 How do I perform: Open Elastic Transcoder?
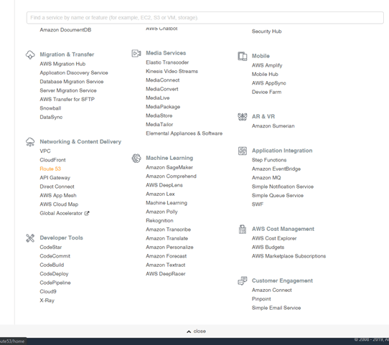[x=167, y=62]
